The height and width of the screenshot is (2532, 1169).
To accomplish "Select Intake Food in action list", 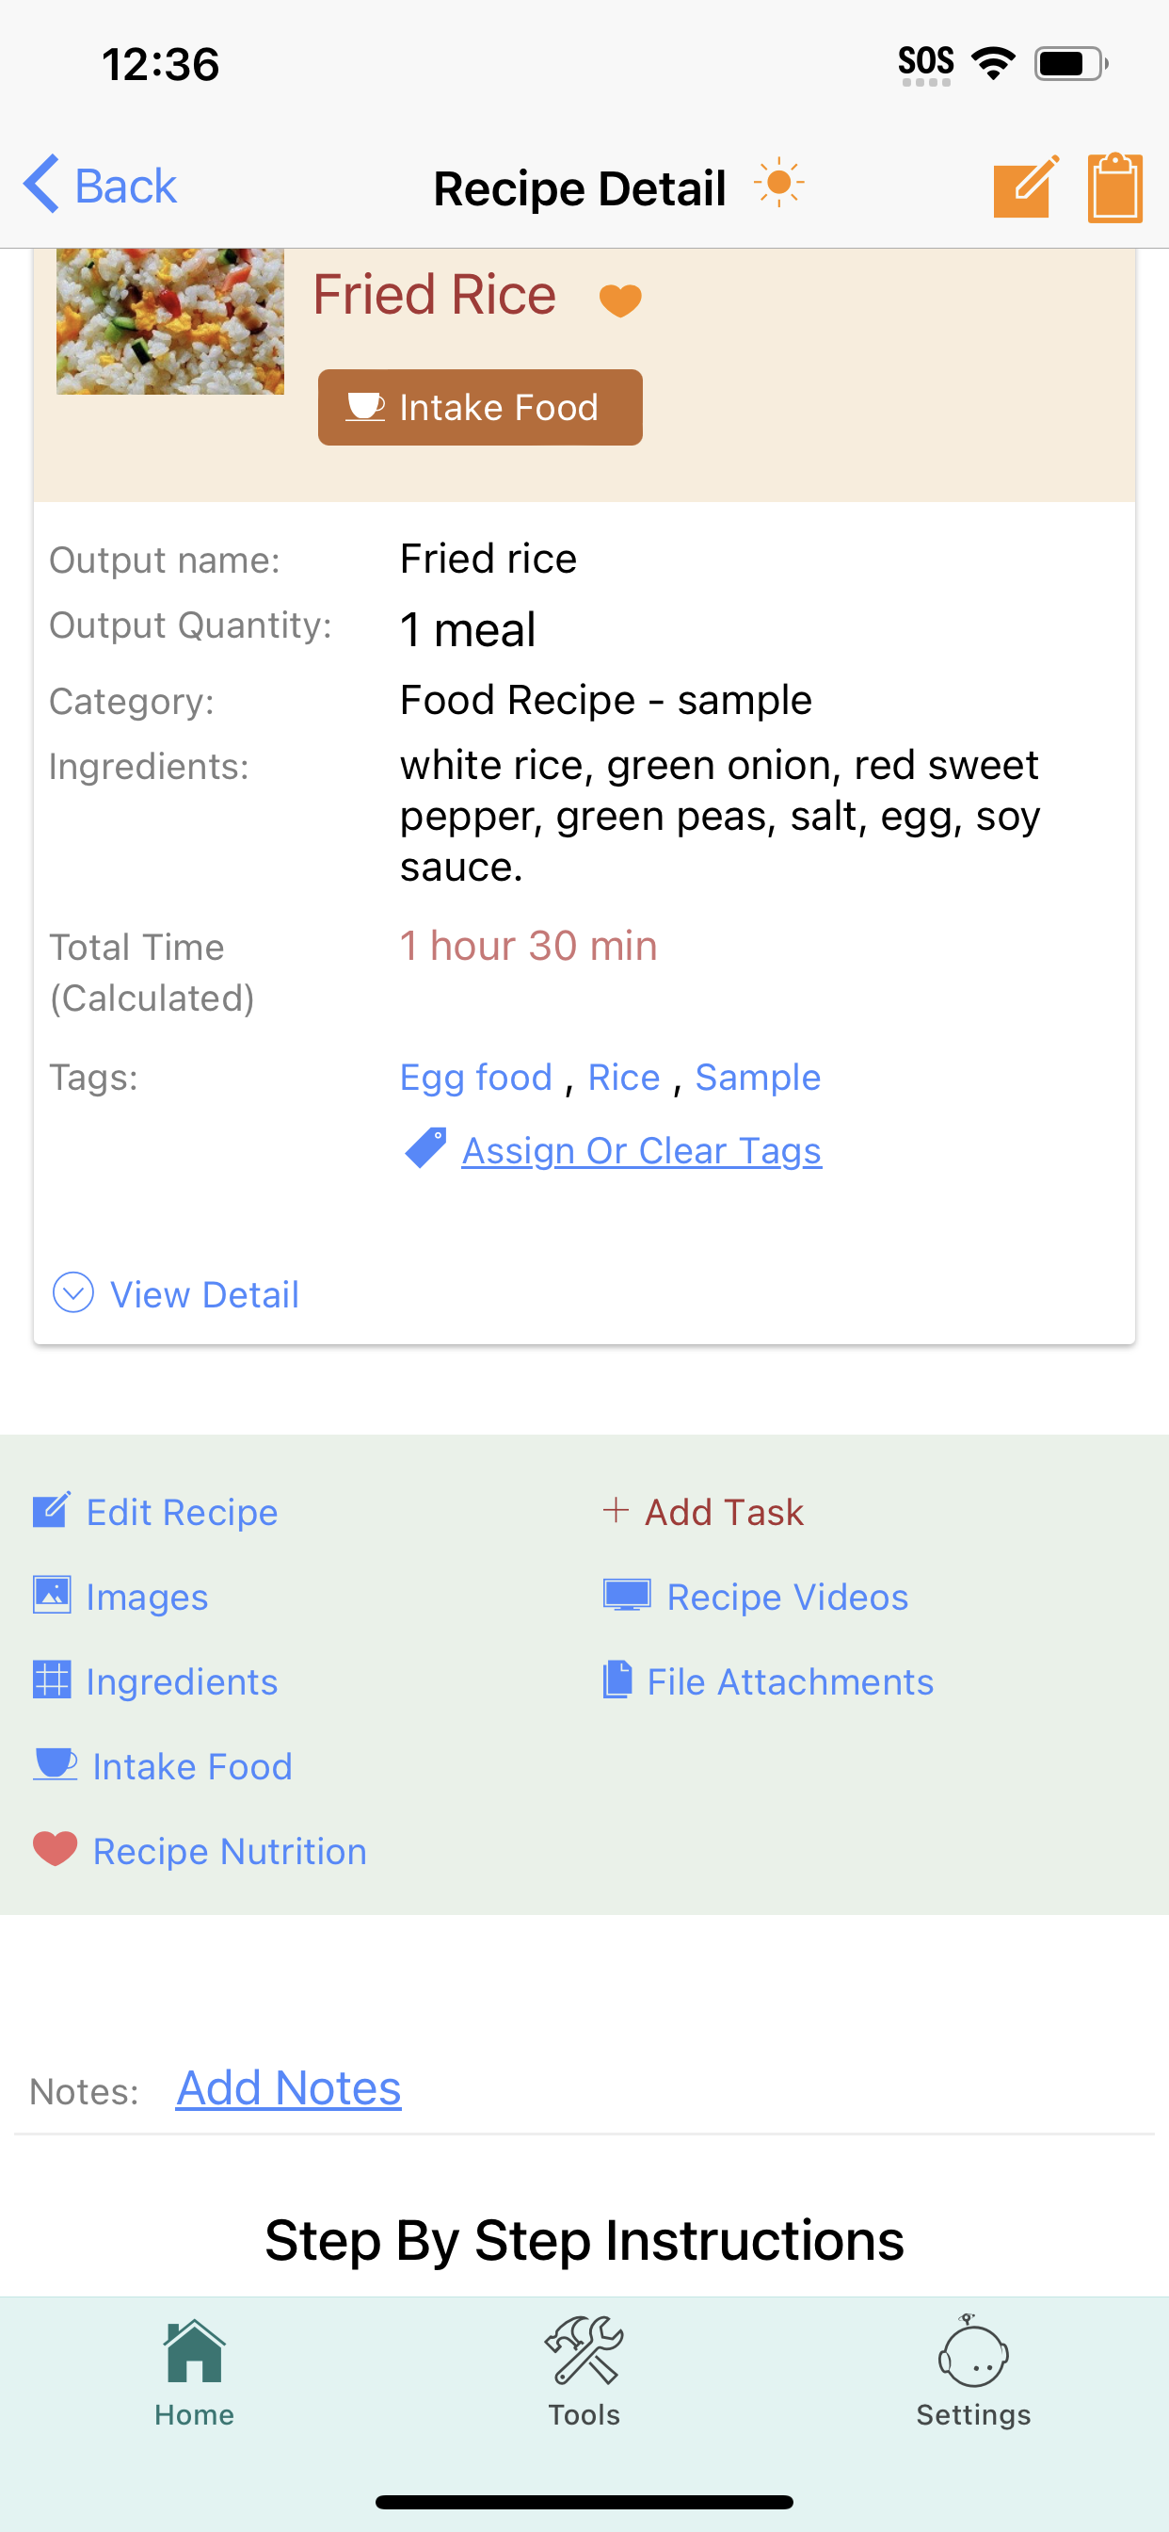I will pos(163,1765).
